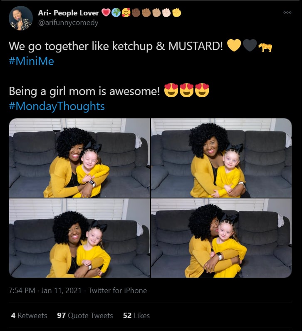Click the leopard emoji in tweet text
302x331 pixels.
click(x=265, y=47)
